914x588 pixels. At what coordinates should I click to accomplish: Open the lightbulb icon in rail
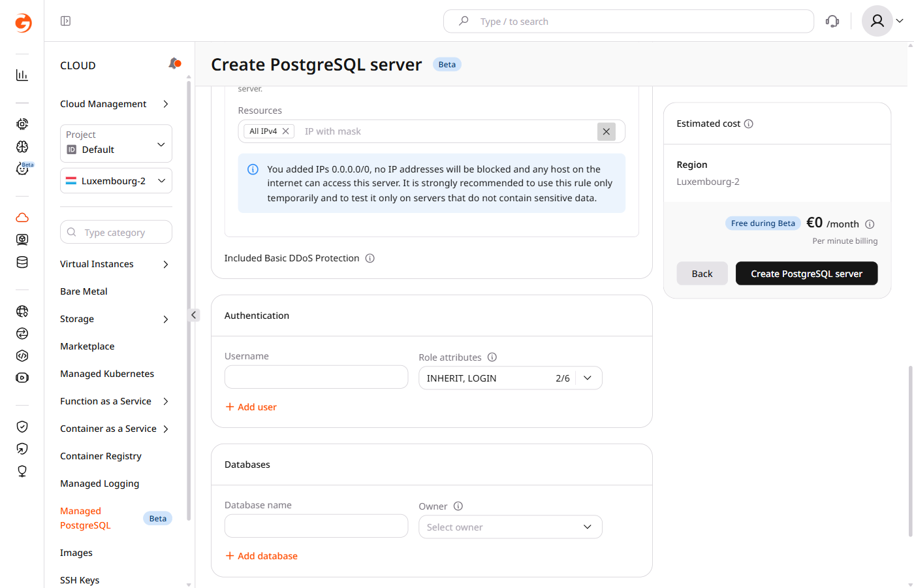(22, 471)
